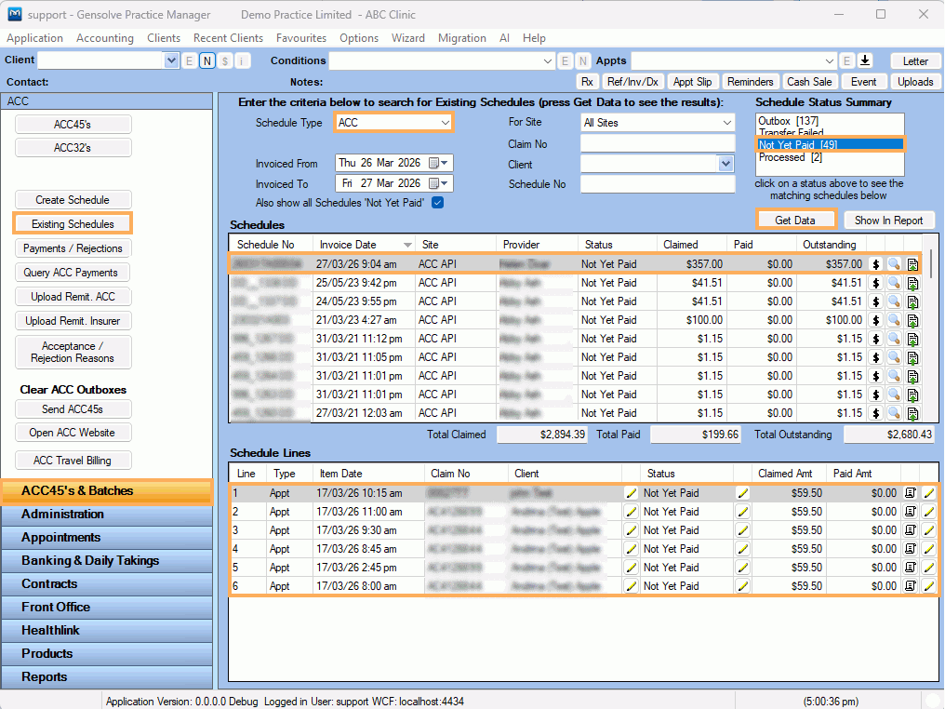Open the Accounting menu
The width and height of the screenshot is (945, 709).
(105, 38)
